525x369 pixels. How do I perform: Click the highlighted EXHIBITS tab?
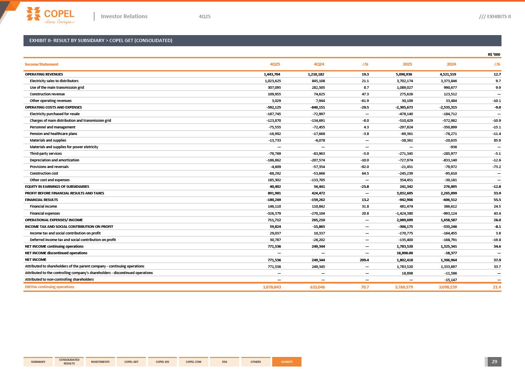click(x=287, y=362)
